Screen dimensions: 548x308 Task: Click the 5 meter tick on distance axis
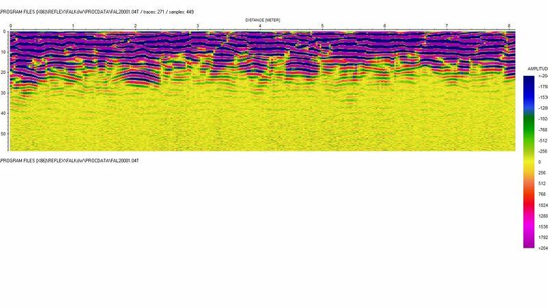pyautogui.click(x=322, y=27)
